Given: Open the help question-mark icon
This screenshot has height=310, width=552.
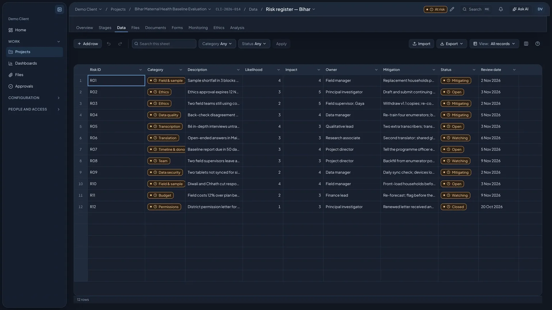Looking at the screenshot, I should click(x=538, y=44).
